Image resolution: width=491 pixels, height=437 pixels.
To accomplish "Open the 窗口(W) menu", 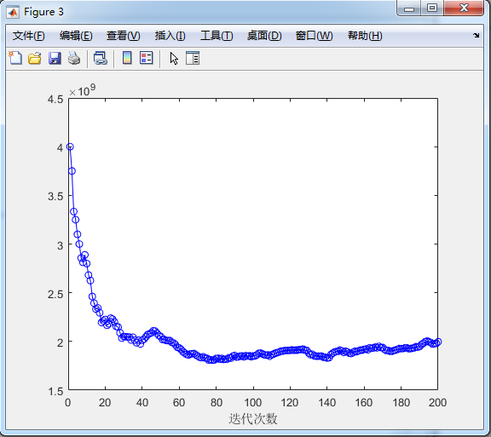I will [x=314, y=36].
